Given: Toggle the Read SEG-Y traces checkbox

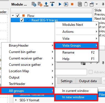Looking at the screenshot, I should (22, 20).
